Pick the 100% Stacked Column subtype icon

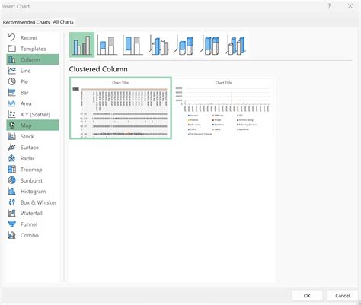tap(133, 45)
